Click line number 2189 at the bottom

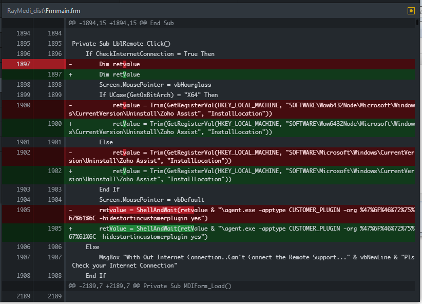(x=23, y=296)
